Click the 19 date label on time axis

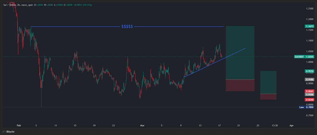[94, 125]
